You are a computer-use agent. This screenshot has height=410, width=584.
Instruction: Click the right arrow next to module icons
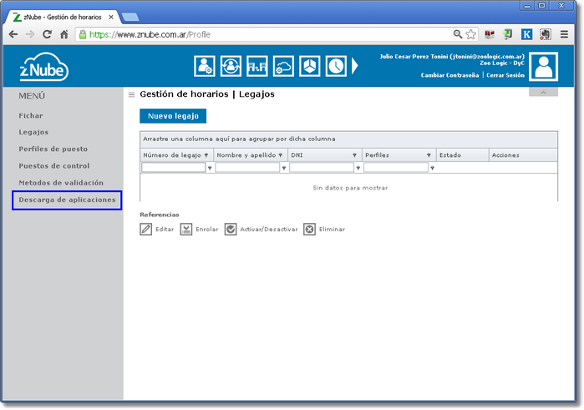coord(354,66)
